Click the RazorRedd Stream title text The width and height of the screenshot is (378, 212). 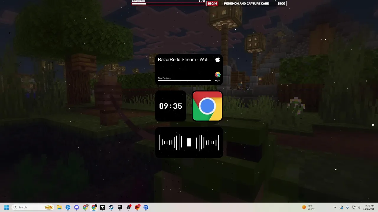tap(185, 59)
